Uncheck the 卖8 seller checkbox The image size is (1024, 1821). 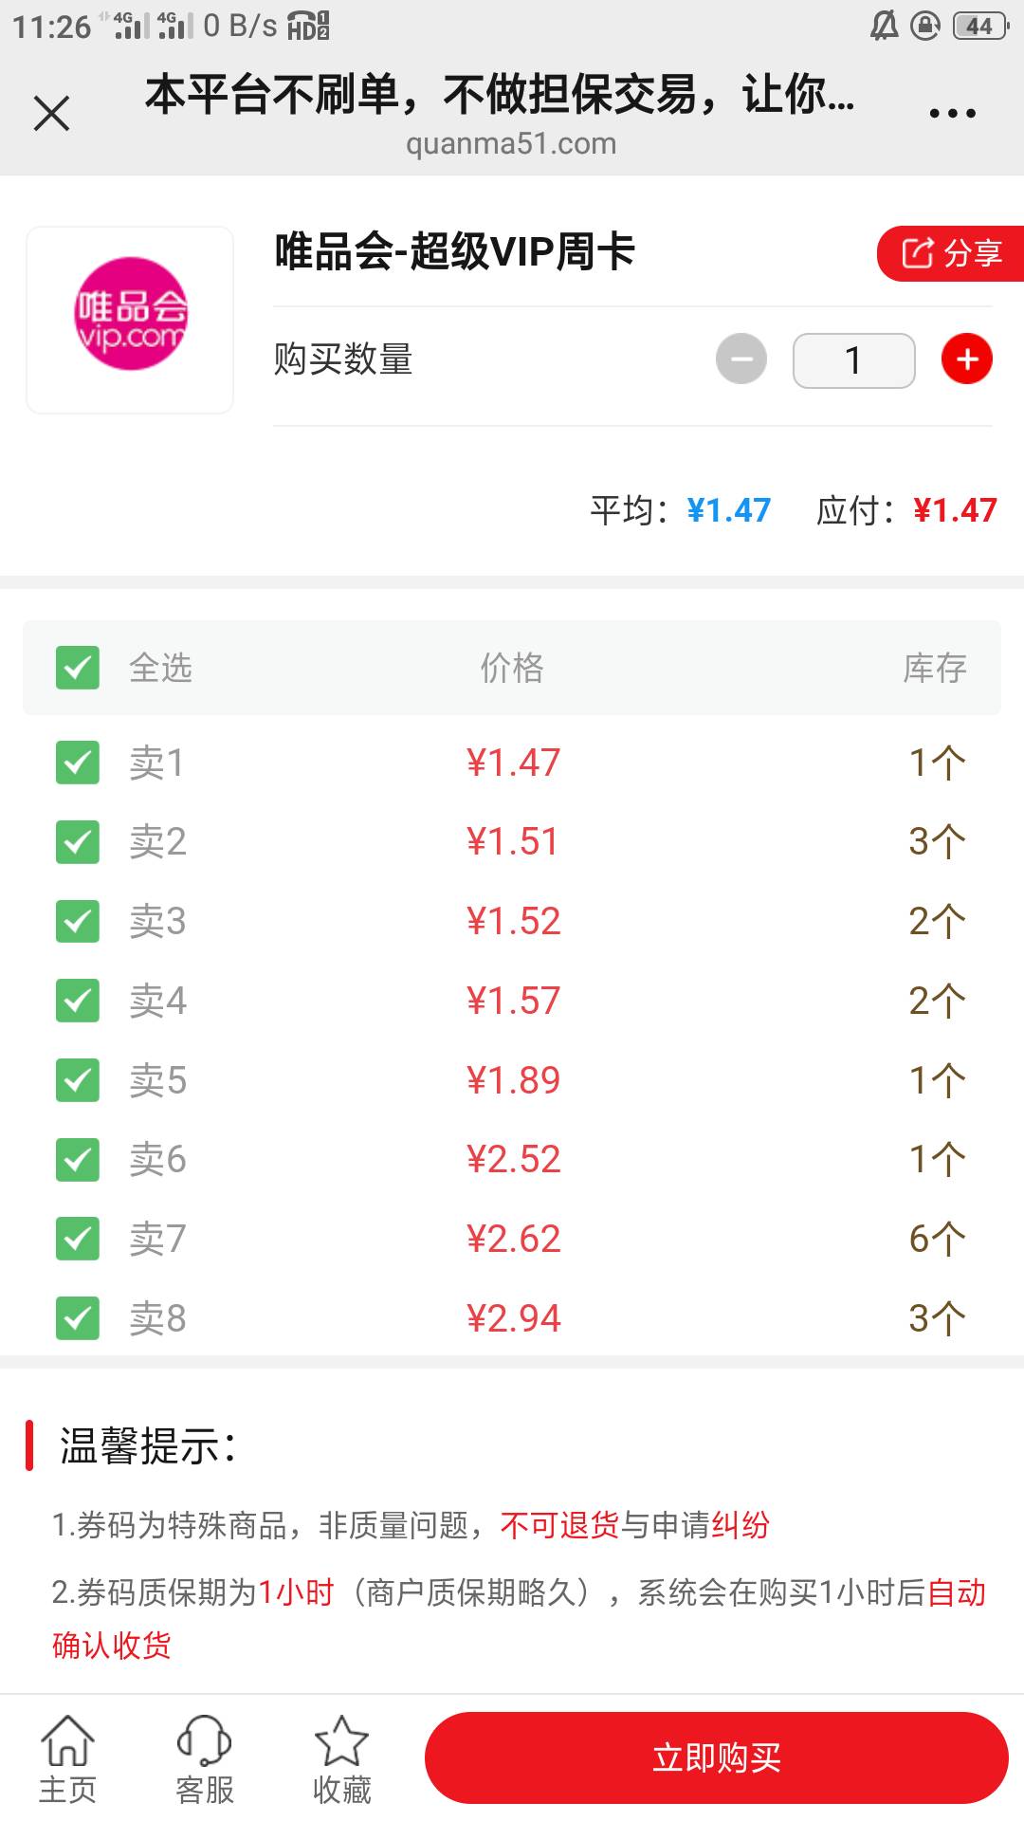point(78,1318)
